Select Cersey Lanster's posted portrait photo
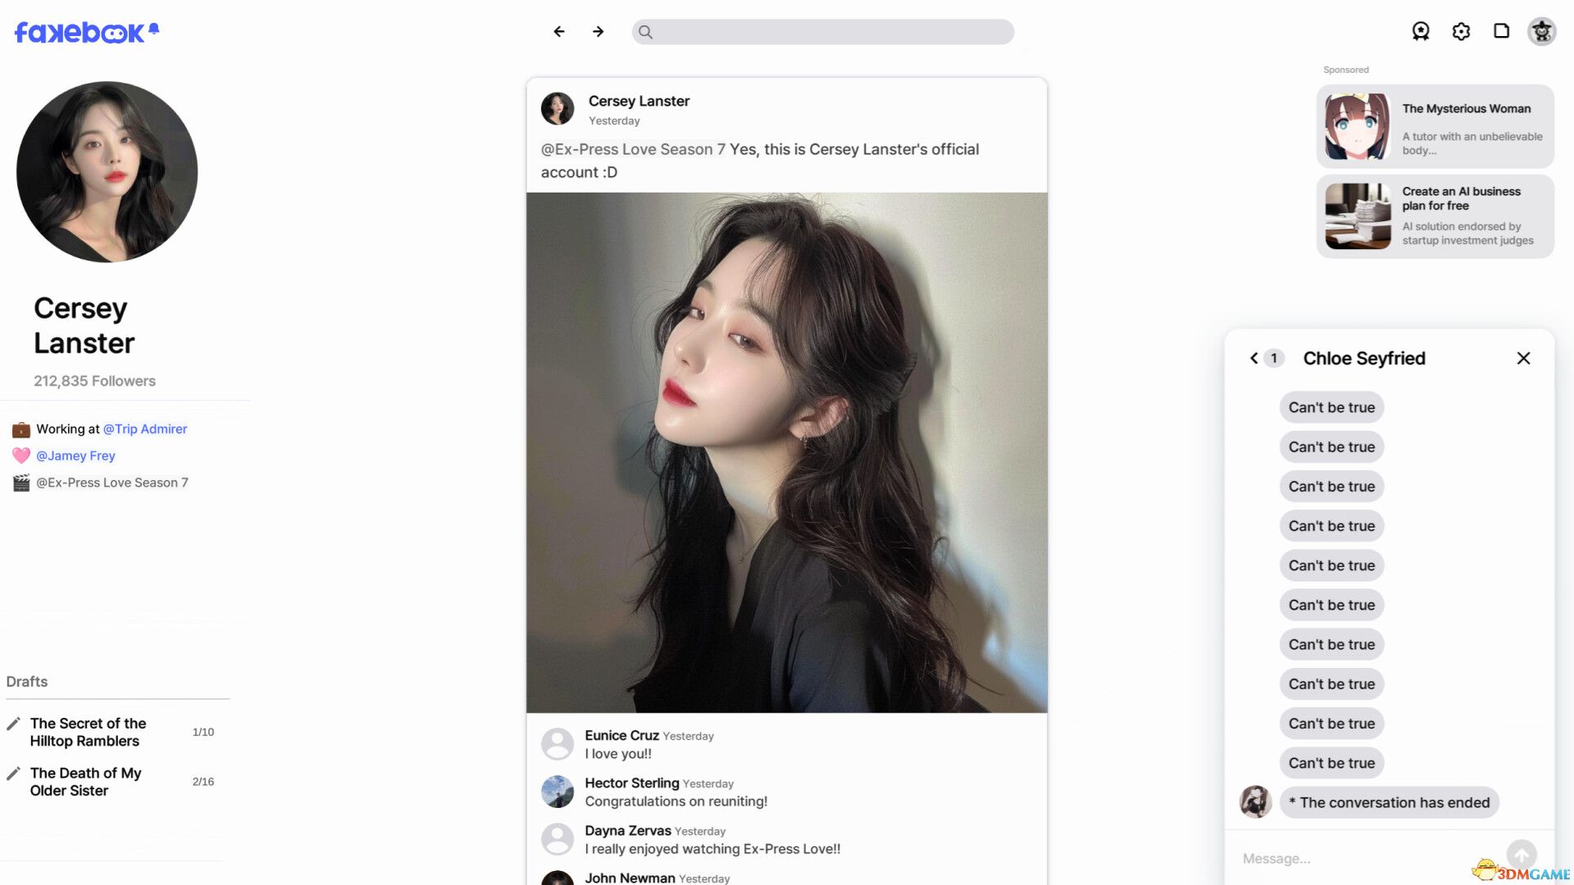 (x=786, y=453)
